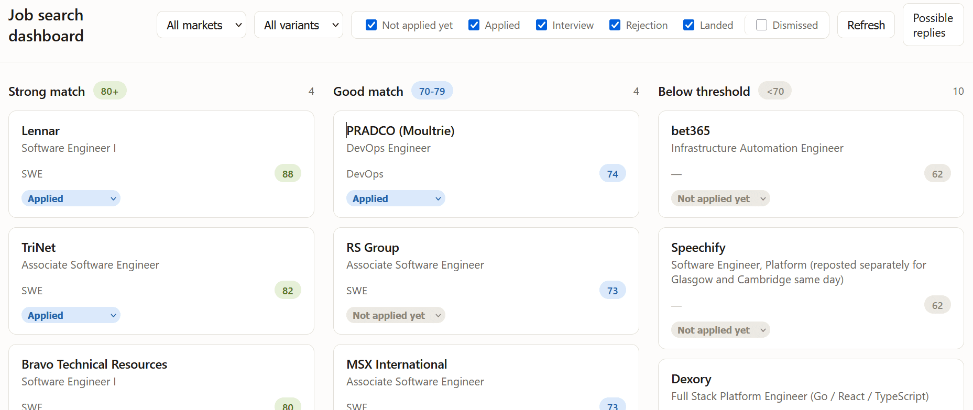Open TriNet status dropdown
Image resolution: width=973 pixels, height=410 pixels.
[x=71, y=315]
